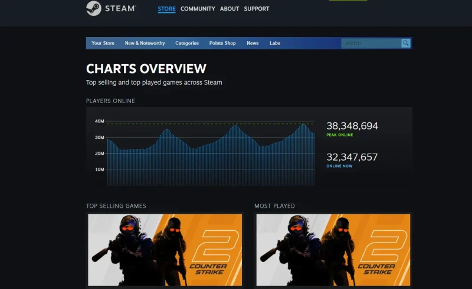The image size is (472, 289).
Task: Click the 32,347,657 online now value
Action: 352,157
